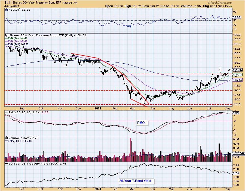Click the 1.64 PMO value tag
This screenshot has width=245, height=191.
(x=236, y=113)
